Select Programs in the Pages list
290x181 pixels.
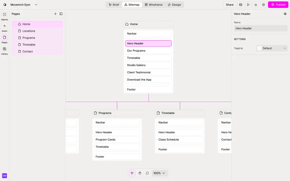coord(37,38)
